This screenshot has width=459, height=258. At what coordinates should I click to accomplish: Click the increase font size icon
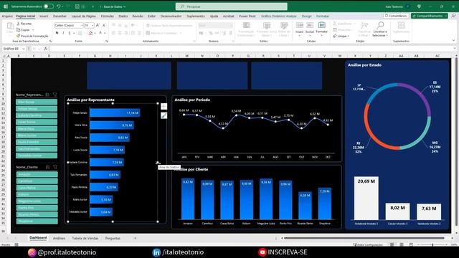click(x=98, y=26)
